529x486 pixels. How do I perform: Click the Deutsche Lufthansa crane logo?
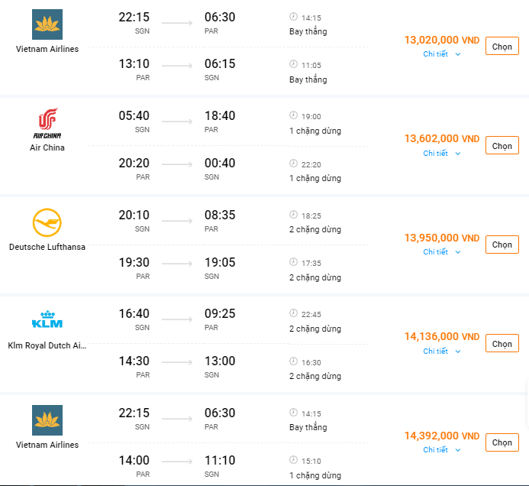pyautogui.click(x=47, y=224)
